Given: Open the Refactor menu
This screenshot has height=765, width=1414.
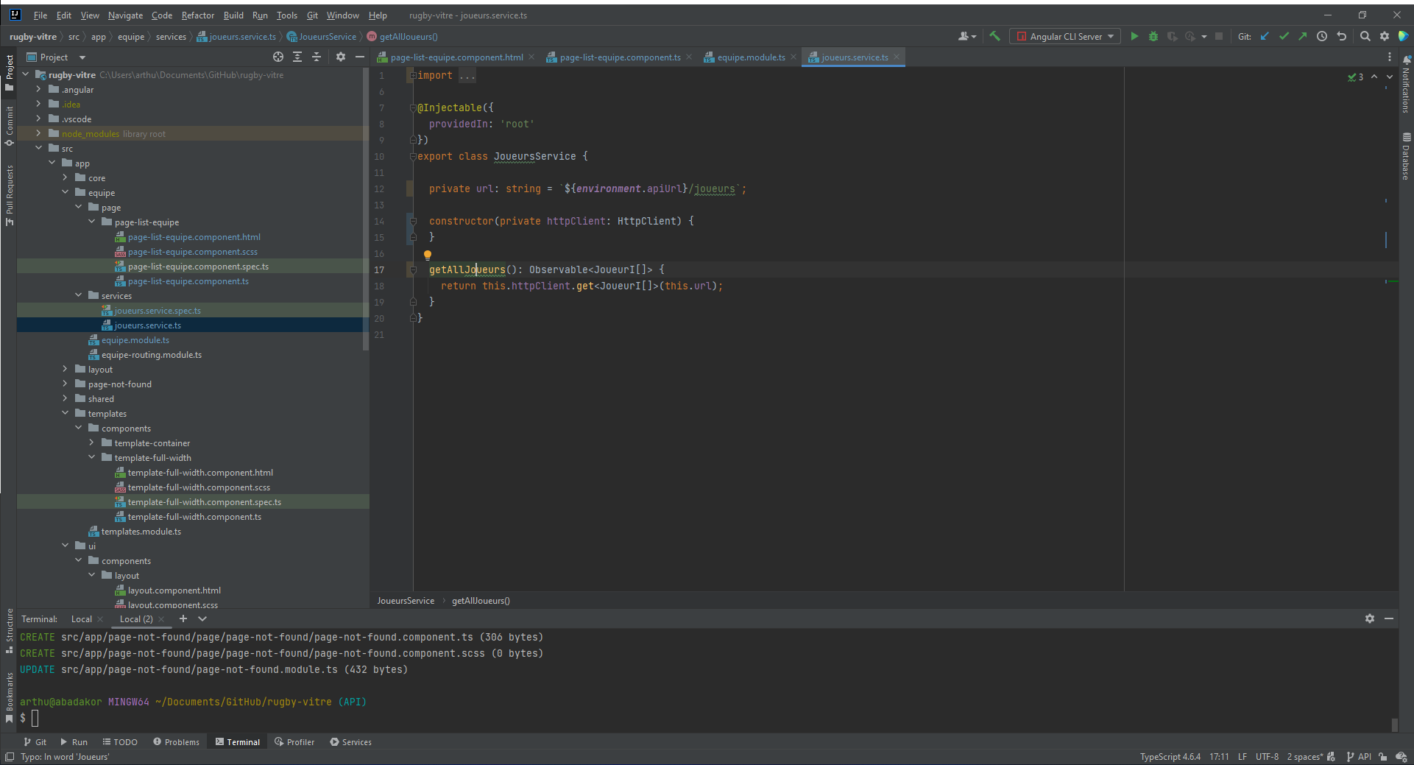Looking at the screenshot, I should pyautogui.click(x=198, y=15).
